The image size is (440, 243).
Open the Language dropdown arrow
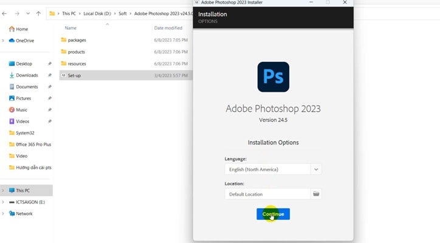coord(316,169)
